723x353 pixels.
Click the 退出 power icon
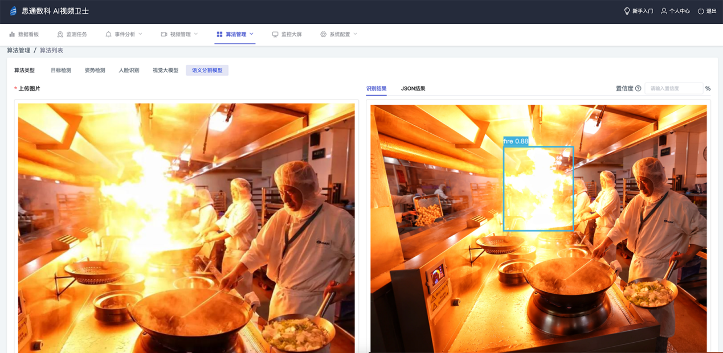[x=701, y=11]
